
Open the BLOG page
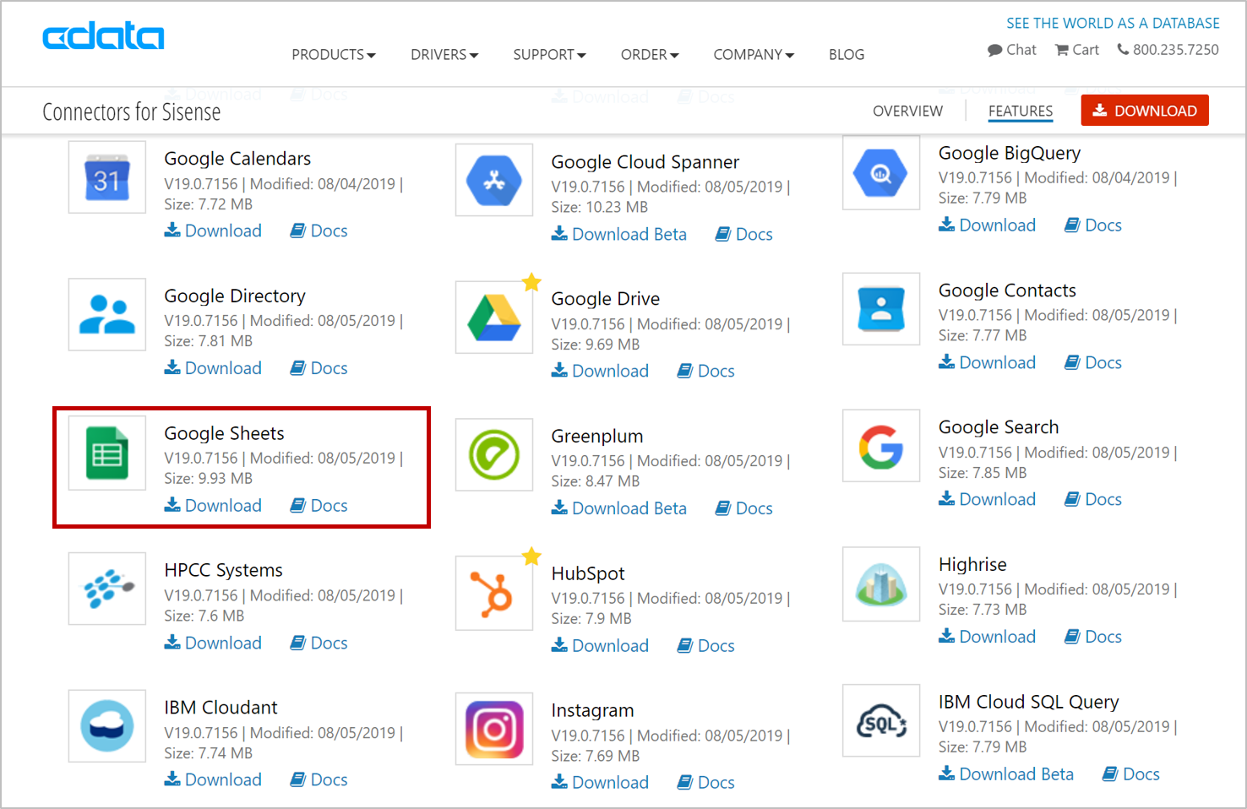coord(847,55)
